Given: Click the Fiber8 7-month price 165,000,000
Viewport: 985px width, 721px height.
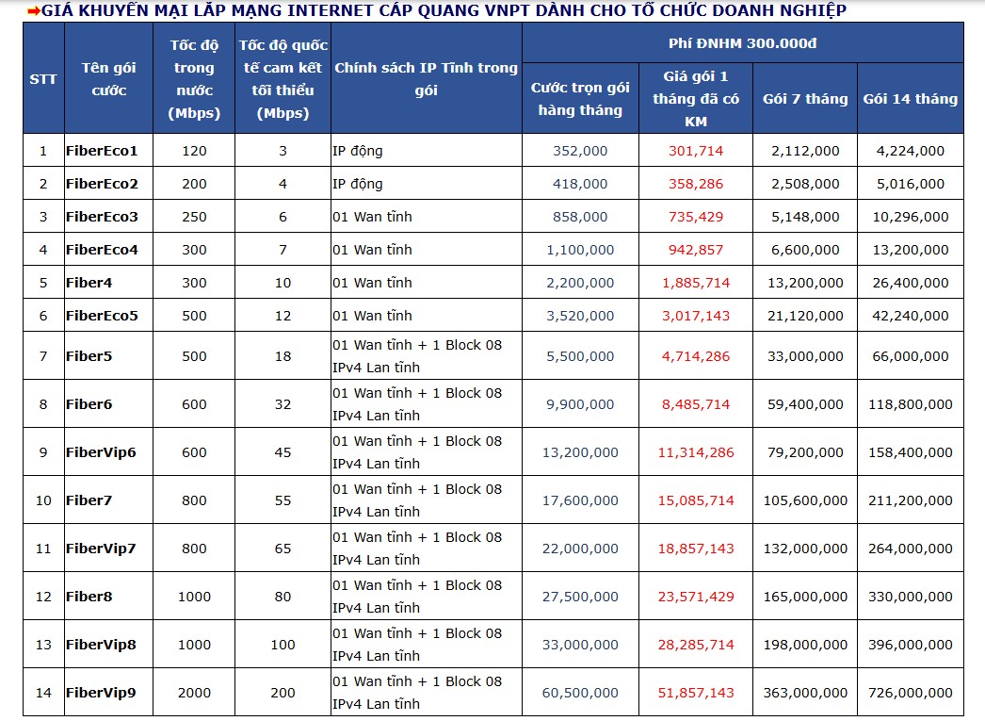Looking at the screenshot, I should coord(804,597).
